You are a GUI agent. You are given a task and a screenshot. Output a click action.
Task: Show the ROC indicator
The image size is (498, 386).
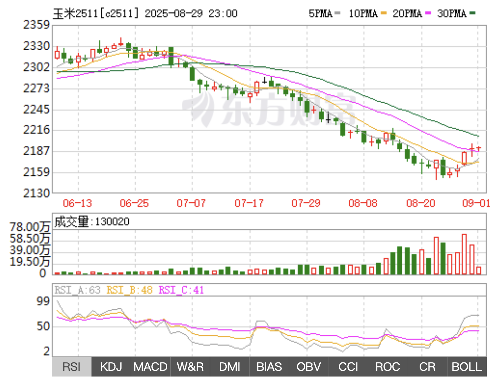[x=388, y=367]
